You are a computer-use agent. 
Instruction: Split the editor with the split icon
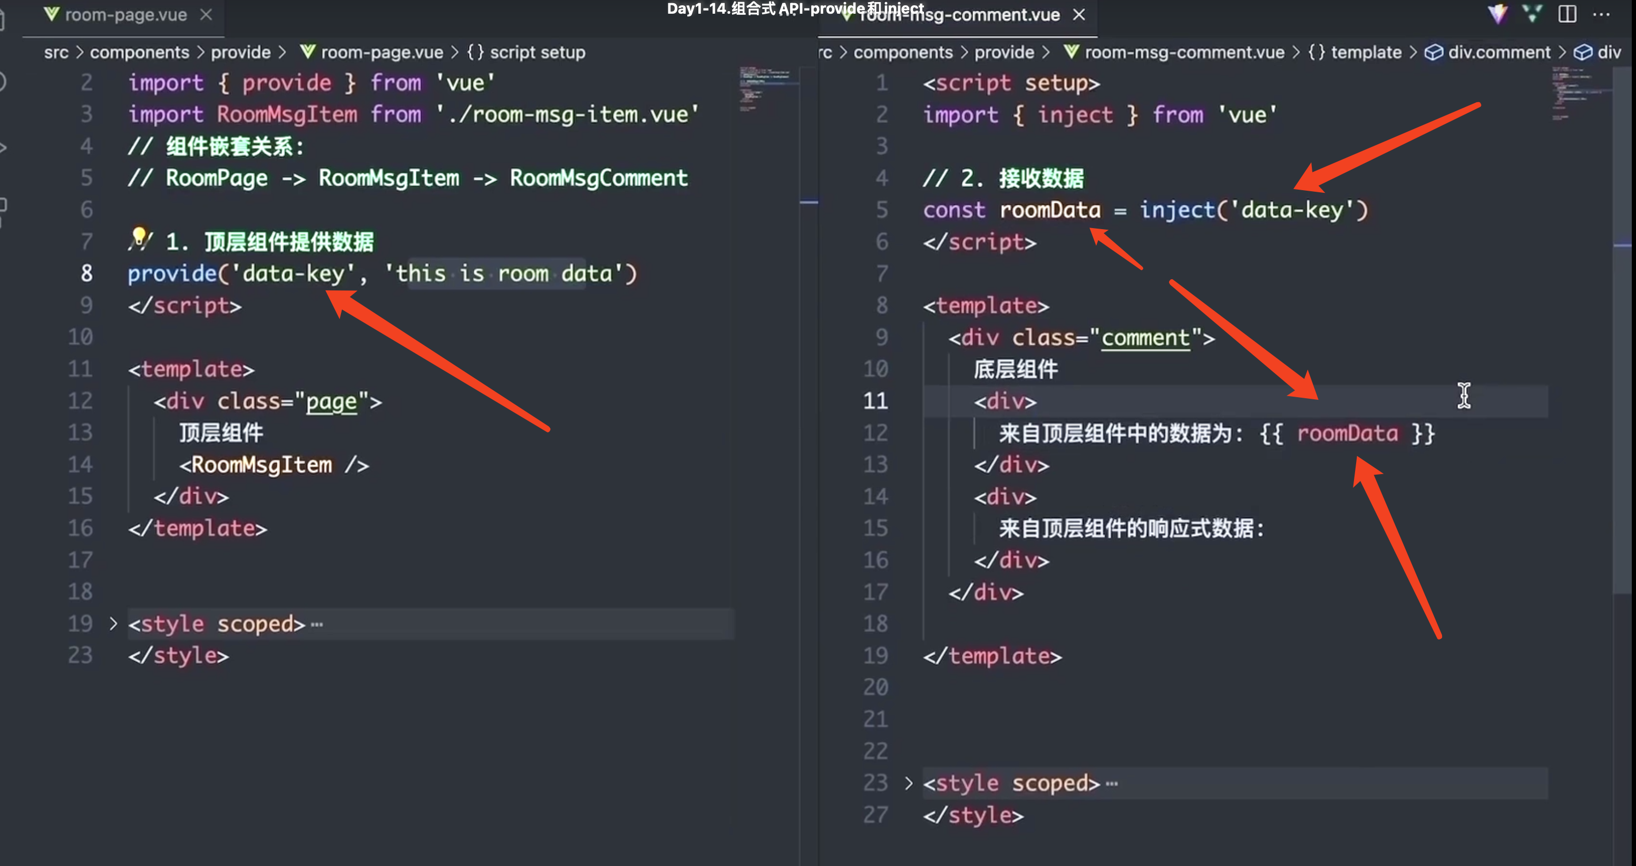(1567, 14)
